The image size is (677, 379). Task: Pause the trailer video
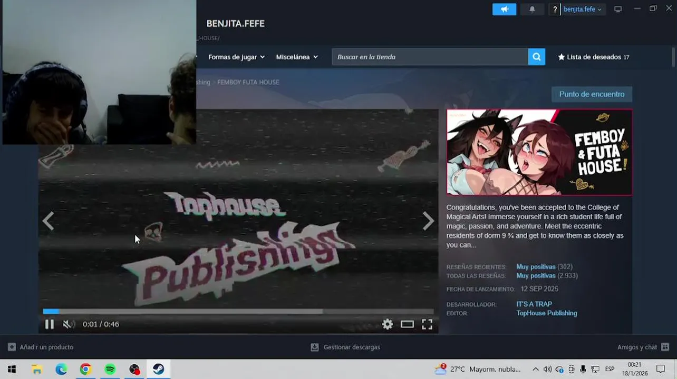point(49,324)
